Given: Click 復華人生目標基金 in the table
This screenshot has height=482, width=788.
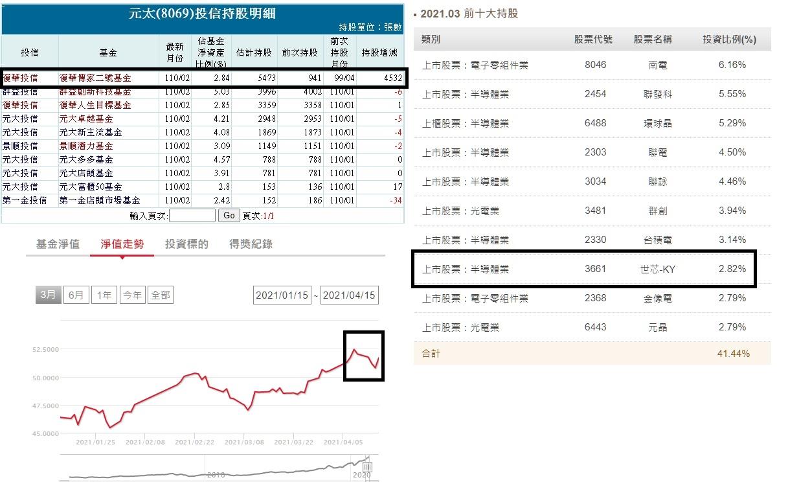Looking at the screenshot, I should pos(95,105).
